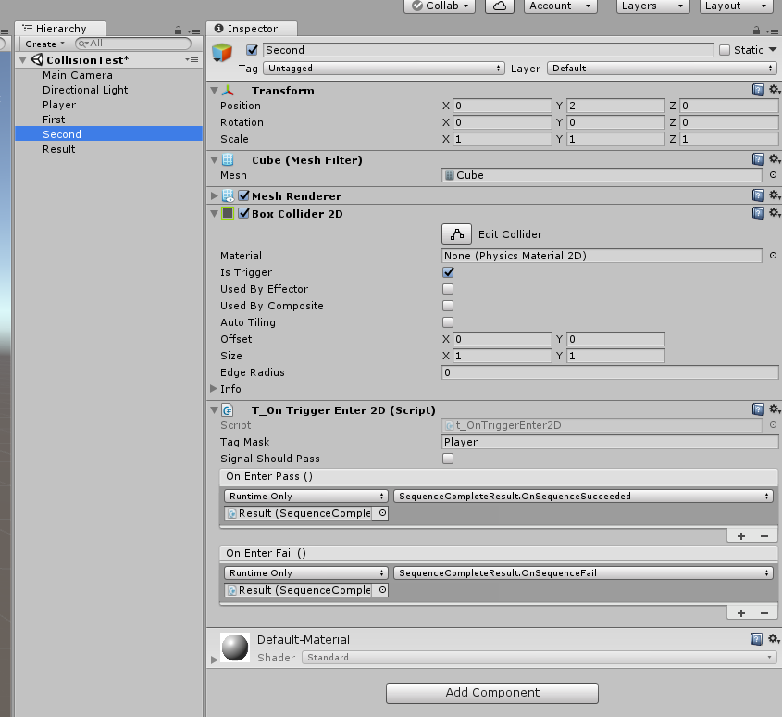Add a listener to On Enter Pass
Image resolution: width=782 pixels, height=717 pixels.
[741, 536]
